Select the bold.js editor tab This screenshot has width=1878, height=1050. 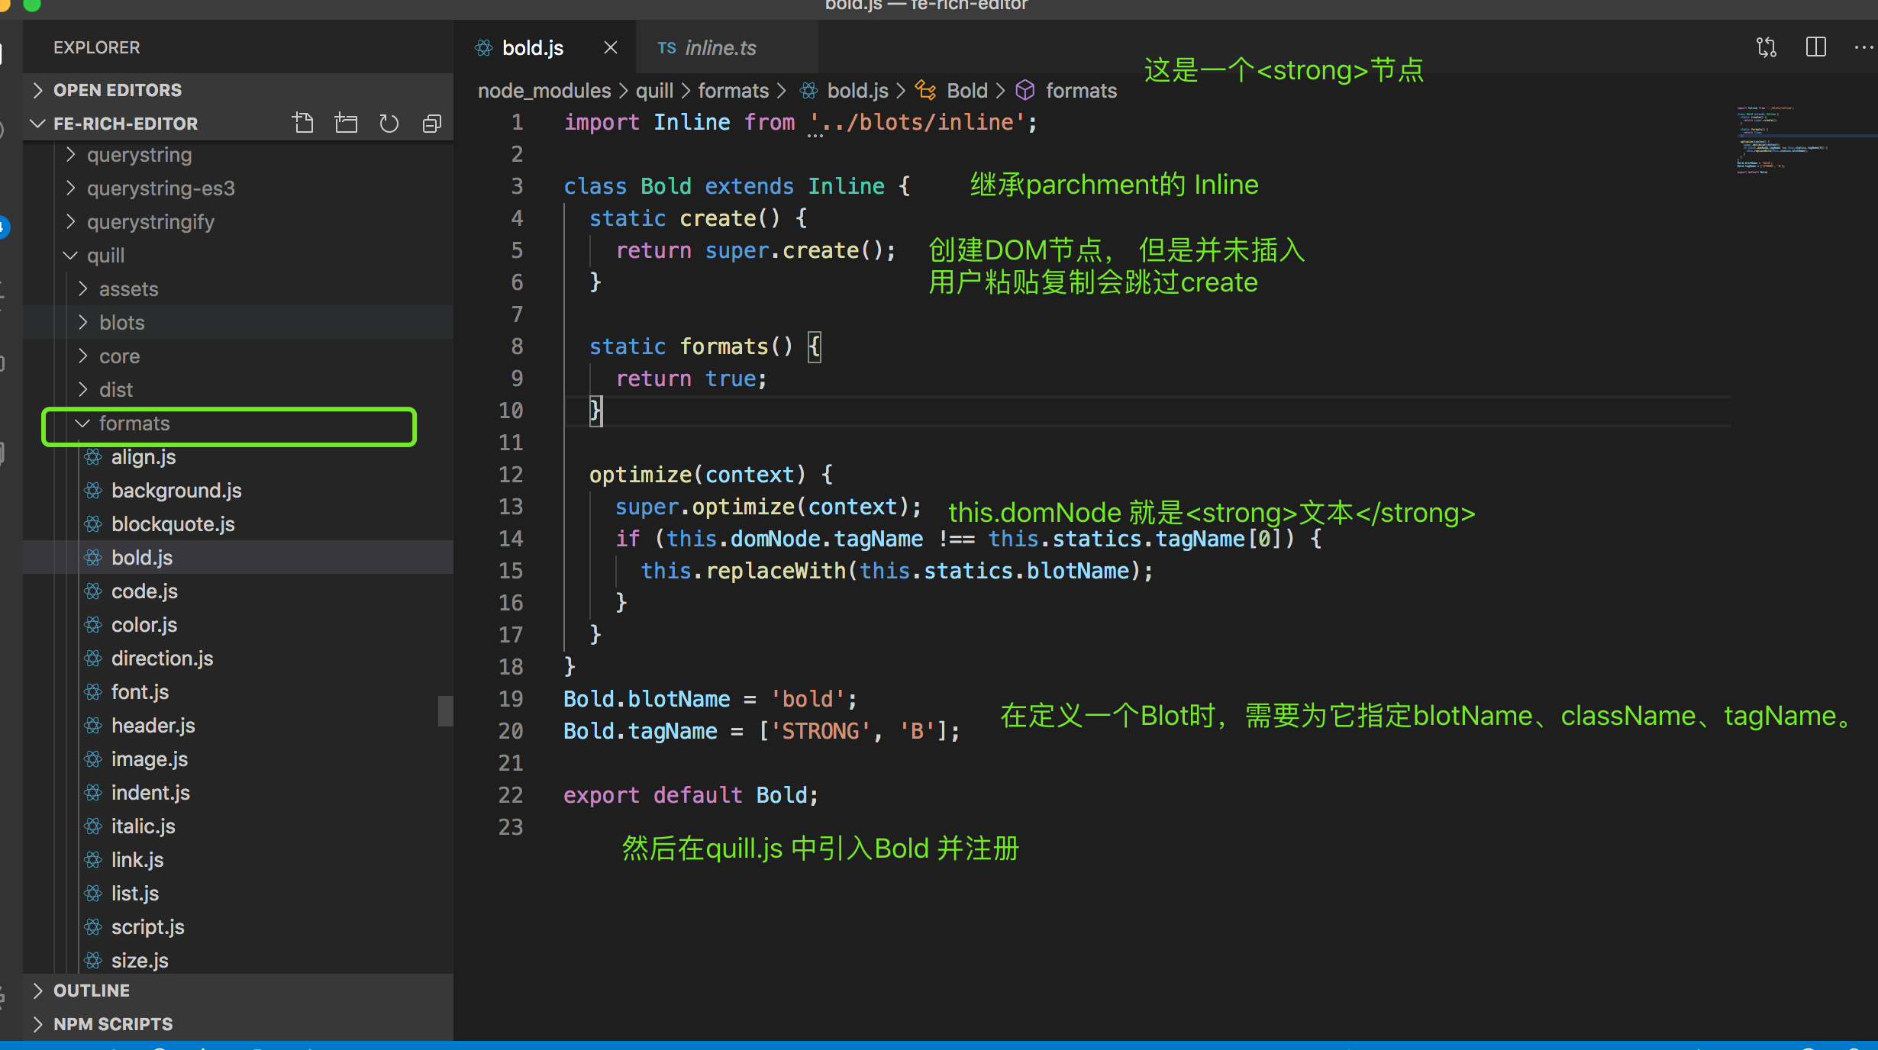[532, 47]
